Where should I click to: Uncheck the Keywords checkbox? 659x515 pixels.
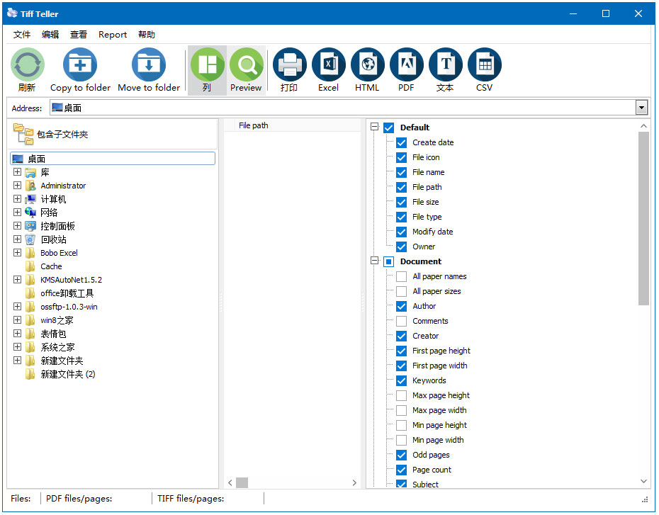click(401, 380)
